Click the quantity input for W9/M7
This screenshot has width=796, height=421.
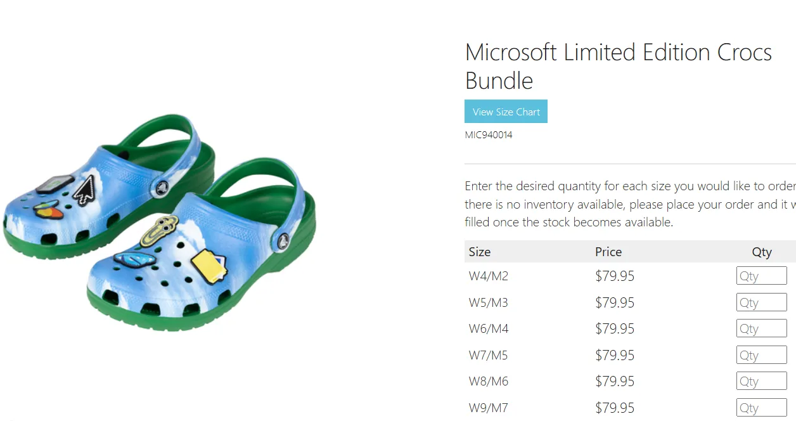click(761, 408)
